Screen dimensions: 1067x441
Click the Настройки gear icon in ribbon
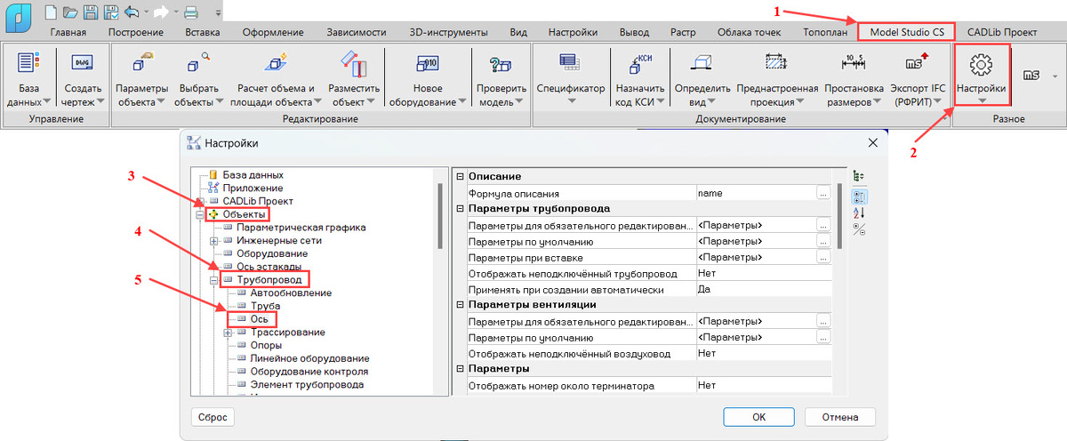[x=981, y=63]
